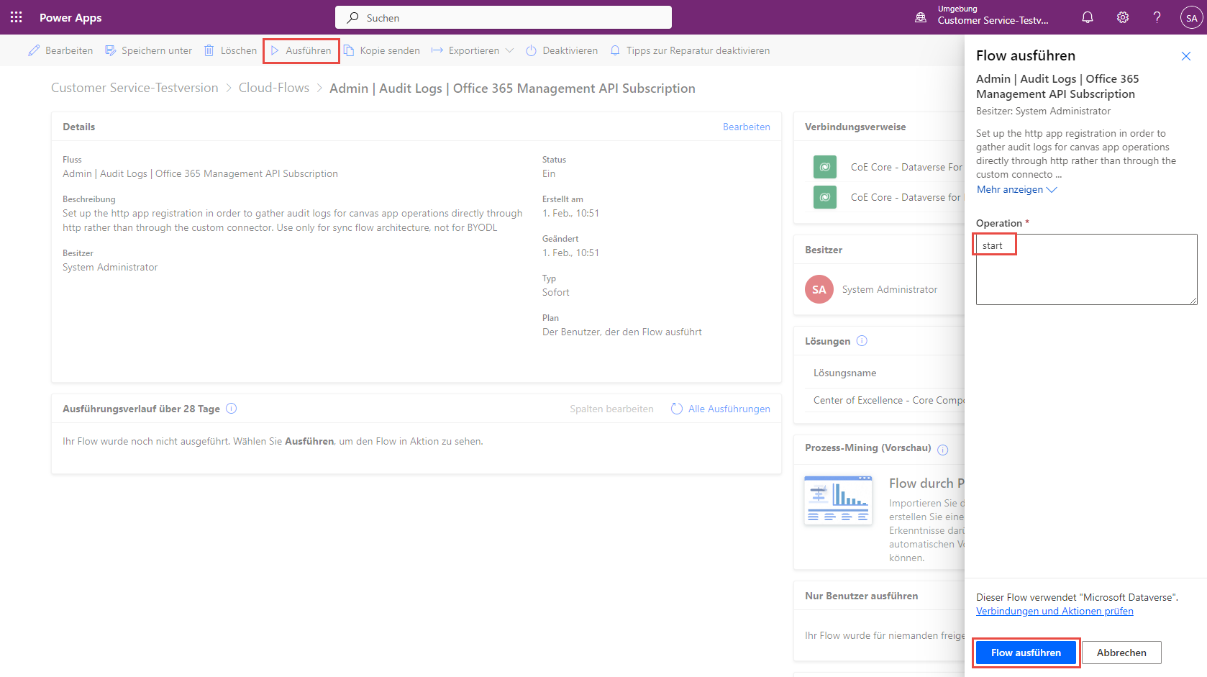The width and height of the screenshot is (1207, 677).
Task: Open the Verbindungen und Aktionen prüfen link
Action: click(1055, 610)
